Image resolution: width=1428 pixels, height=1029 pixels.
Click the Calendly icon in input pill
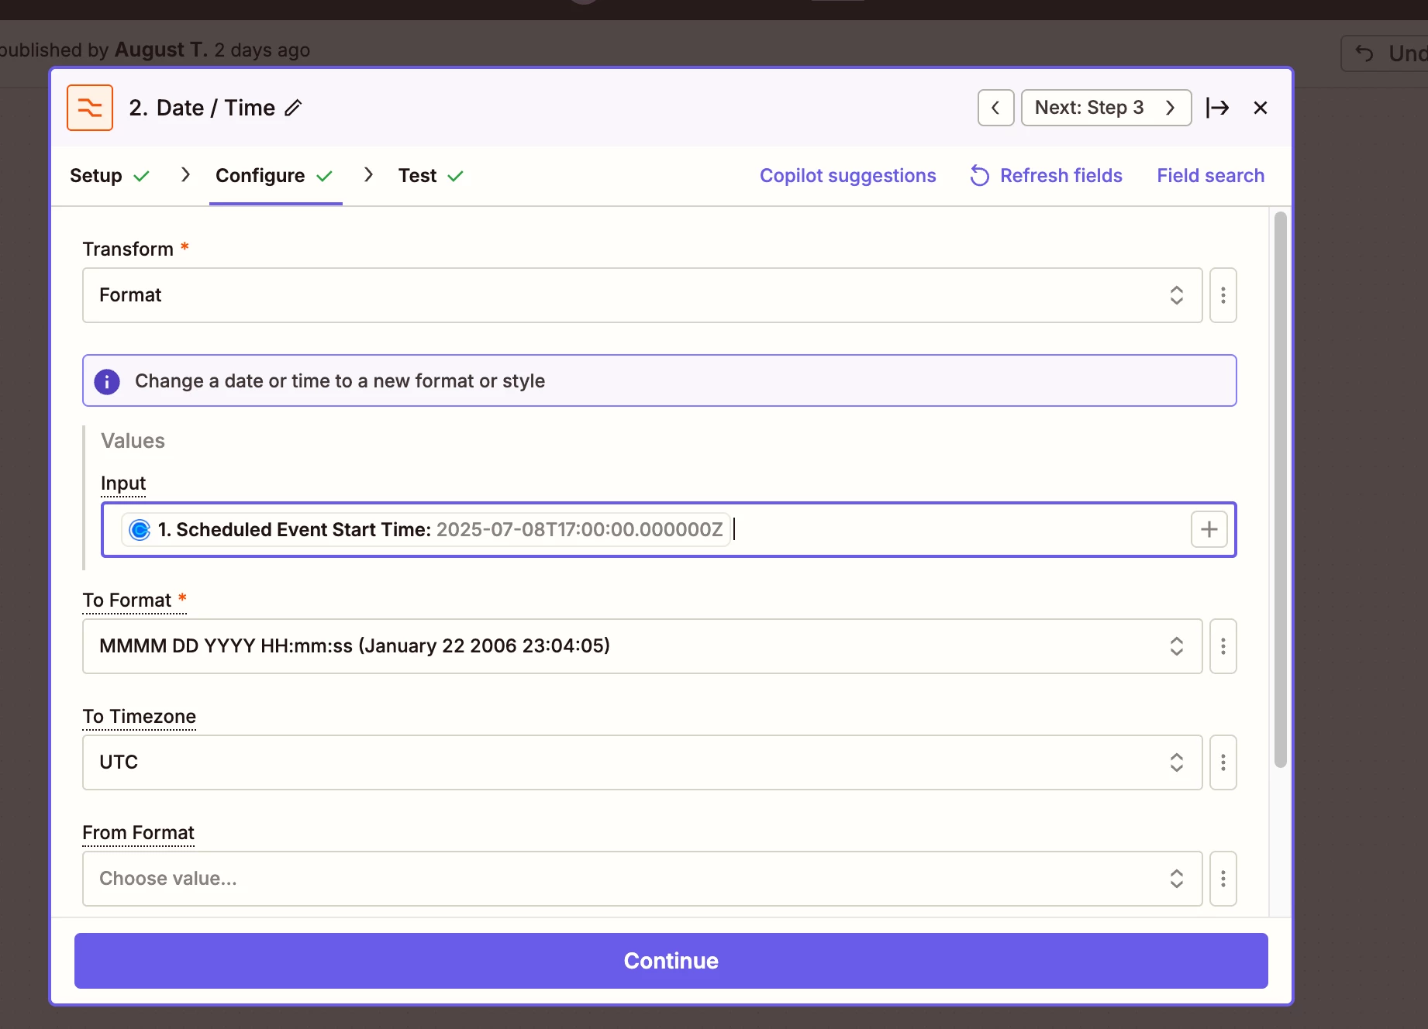(x=140, y=530)
